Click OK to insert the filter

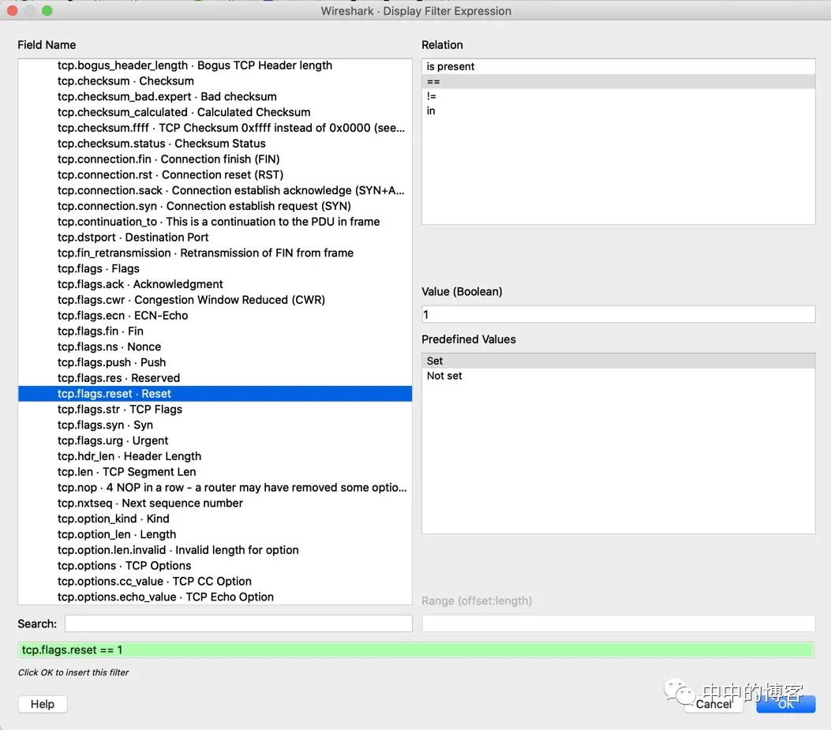(786, 704)
